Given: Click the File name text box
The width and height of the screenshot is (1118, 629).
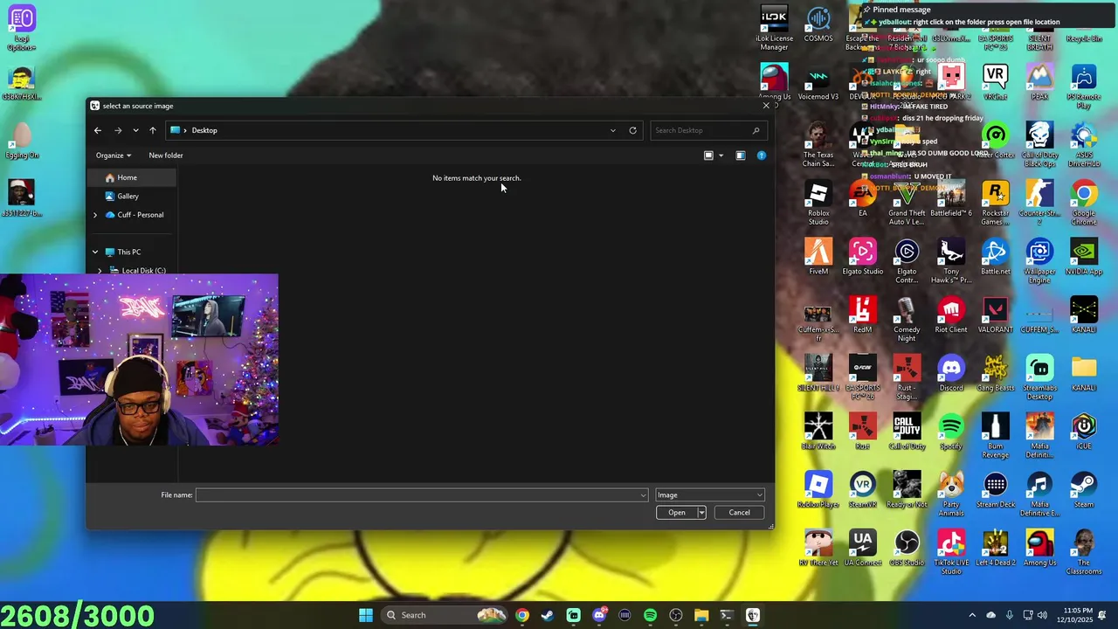Looking at the screenshot, I should 418,495.
